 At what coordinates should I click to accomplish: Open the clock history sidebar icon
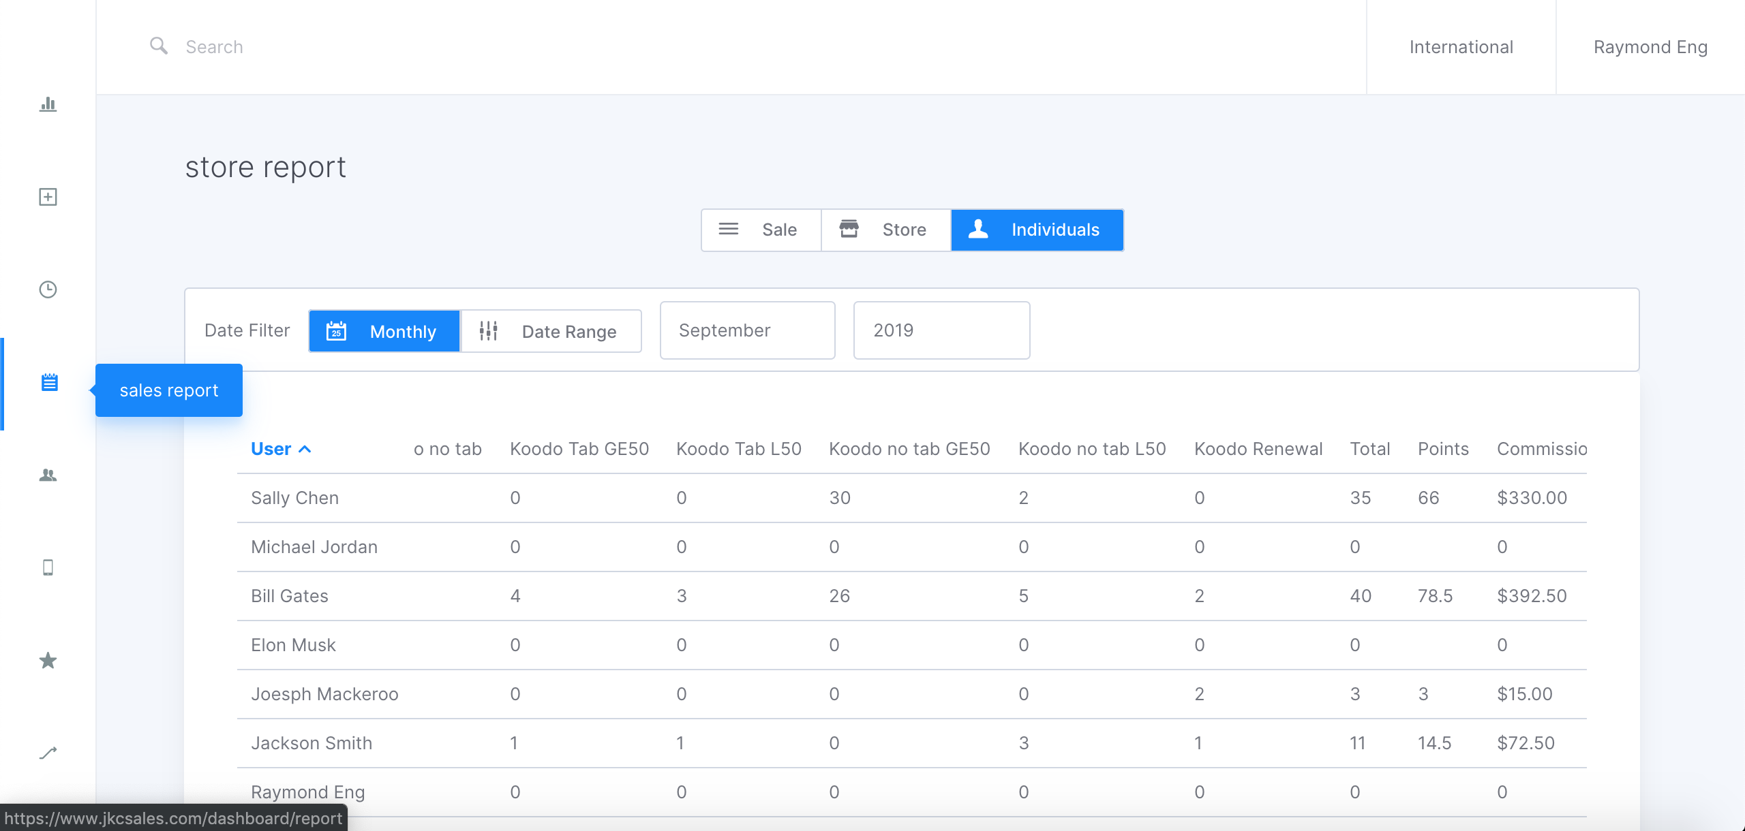(x=48, y=289)
